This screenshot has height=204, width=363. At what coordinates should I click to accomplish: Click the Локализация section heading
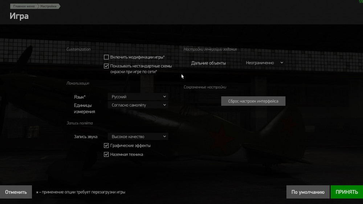(78, 83)
